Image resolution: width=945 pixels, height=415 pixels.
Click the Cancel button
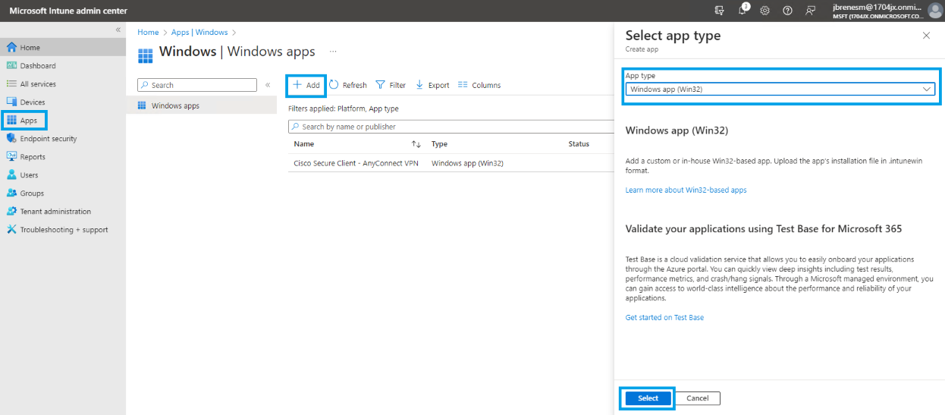pos(698,398)
